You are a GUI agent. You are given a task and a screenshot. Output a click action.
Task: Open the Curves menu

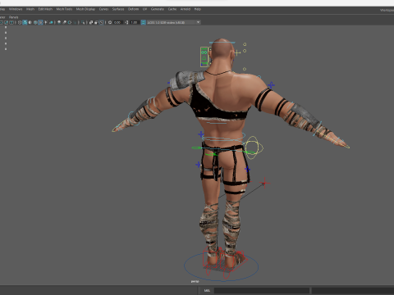click(103, 9)
